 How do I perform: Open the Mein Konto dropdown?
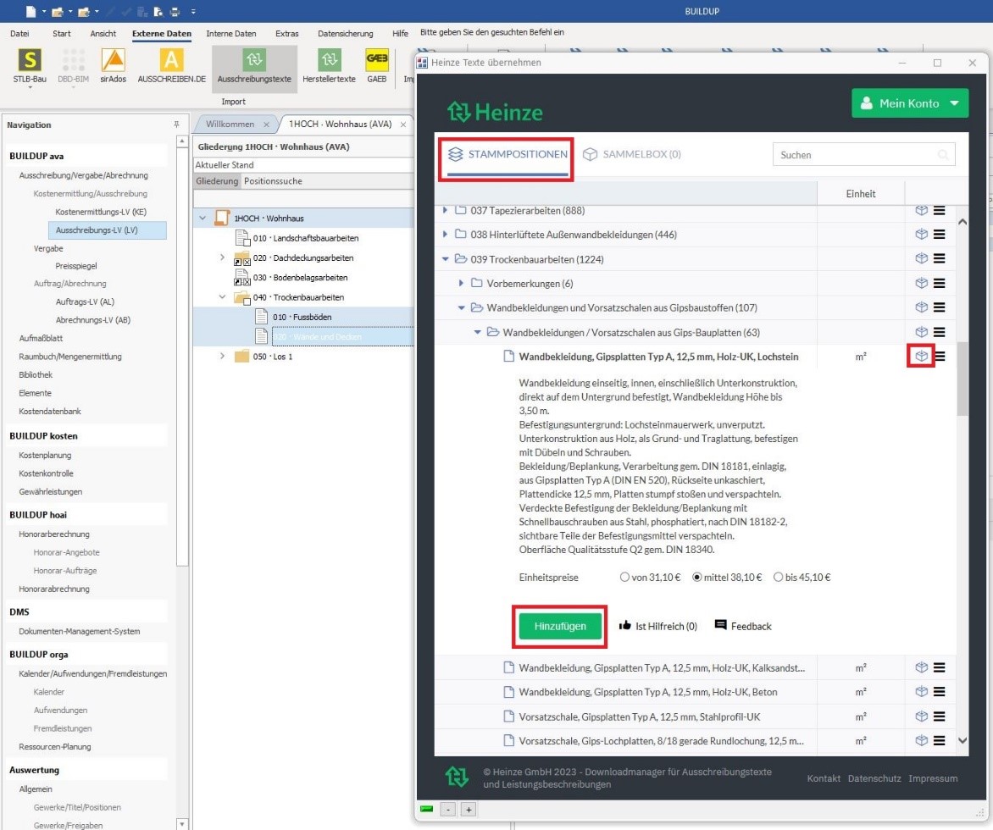click(x=910, y=103)
